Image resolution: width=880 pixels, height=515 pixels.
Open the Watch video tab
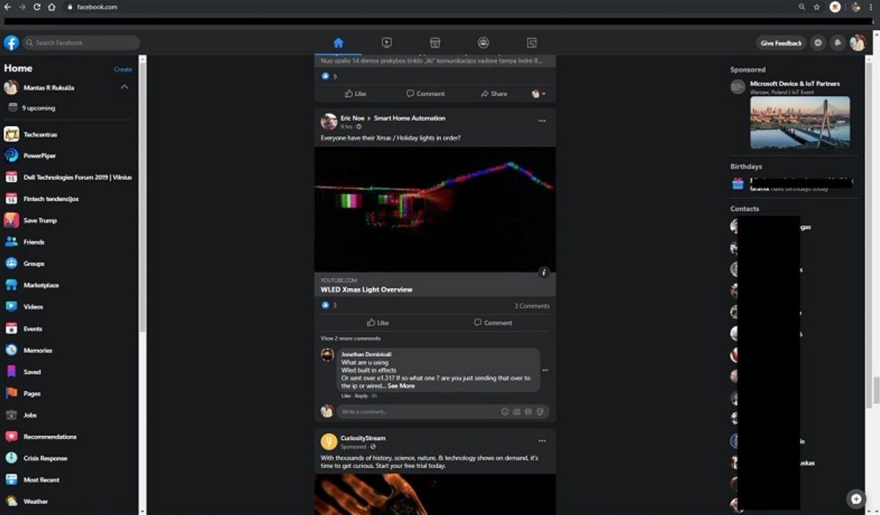pos(386,42)
